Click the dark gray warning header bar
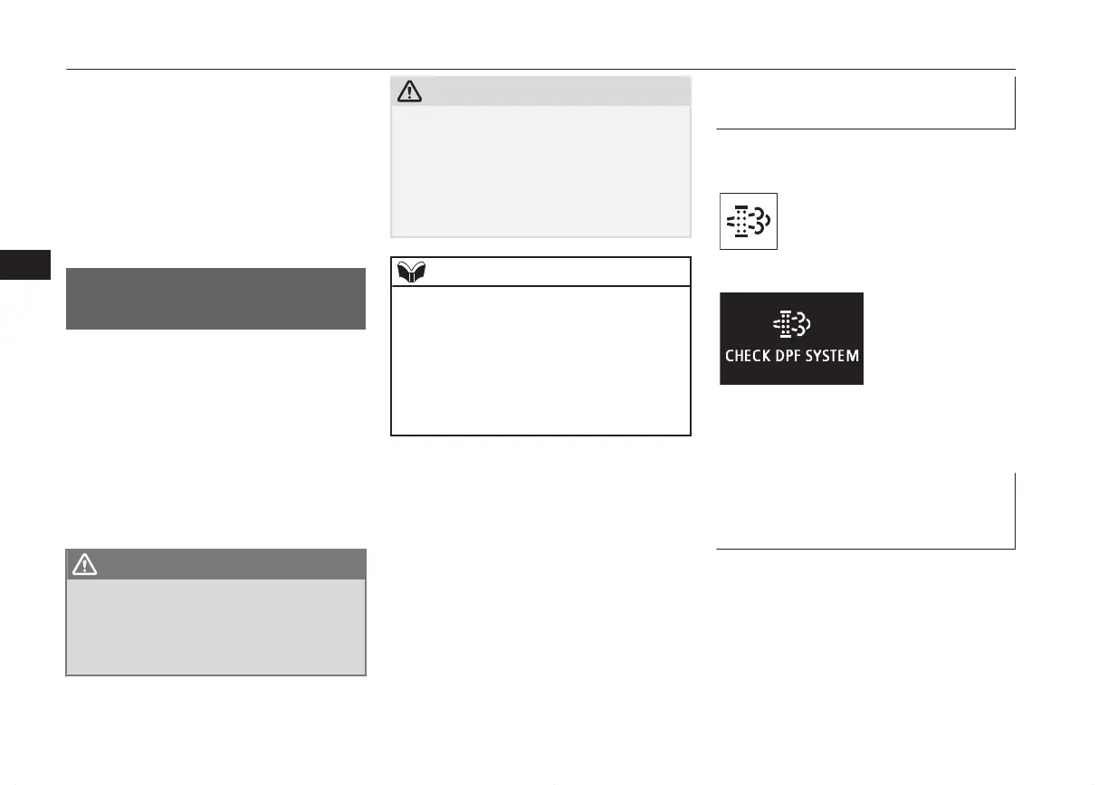The width and height of the screenshot is (1108, 785). [215, 564]
